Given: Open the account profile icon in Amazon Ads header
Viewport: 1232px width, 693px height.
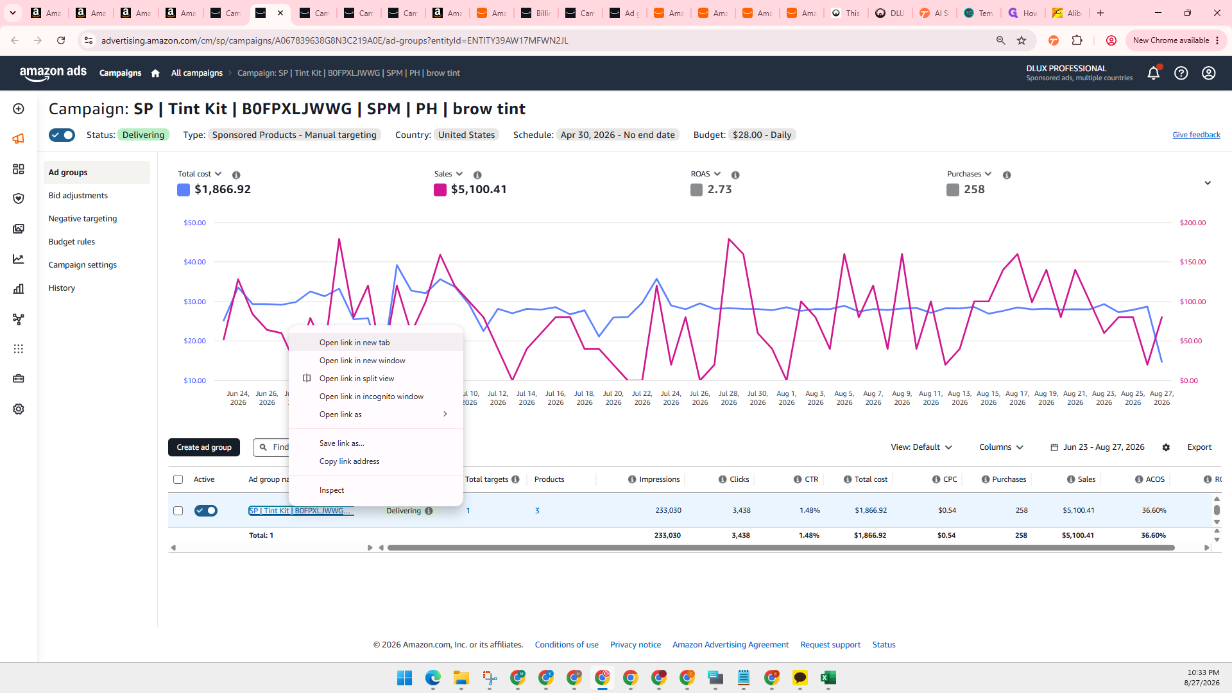Looking at the screenshot, I should coord(1209,73).
